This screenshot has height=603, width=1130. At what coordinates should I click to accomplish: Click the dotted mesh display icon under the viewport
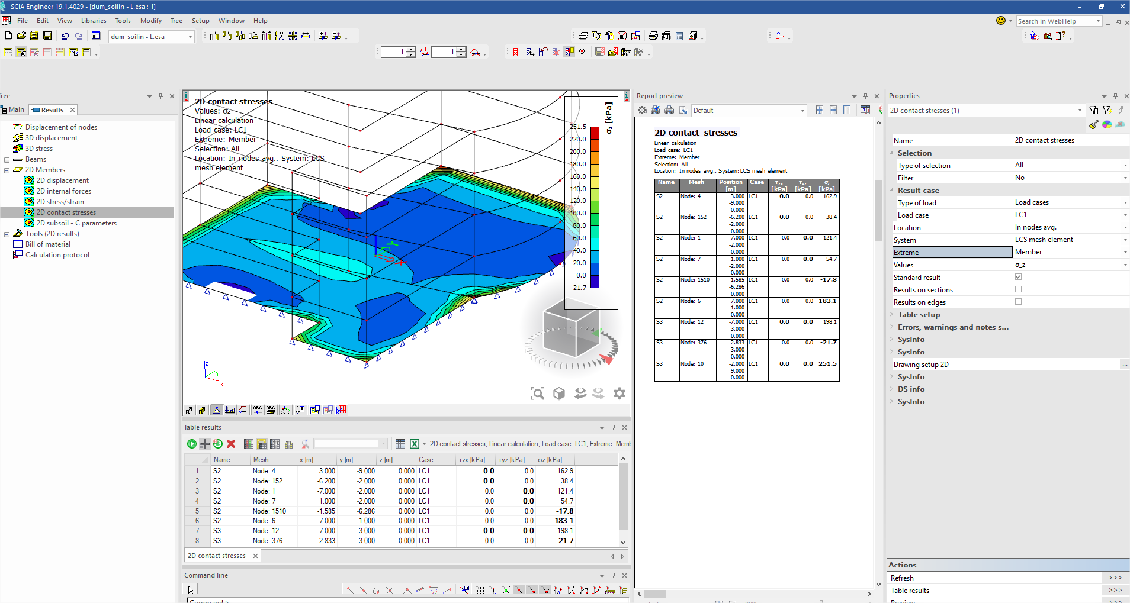coord(285,410)
